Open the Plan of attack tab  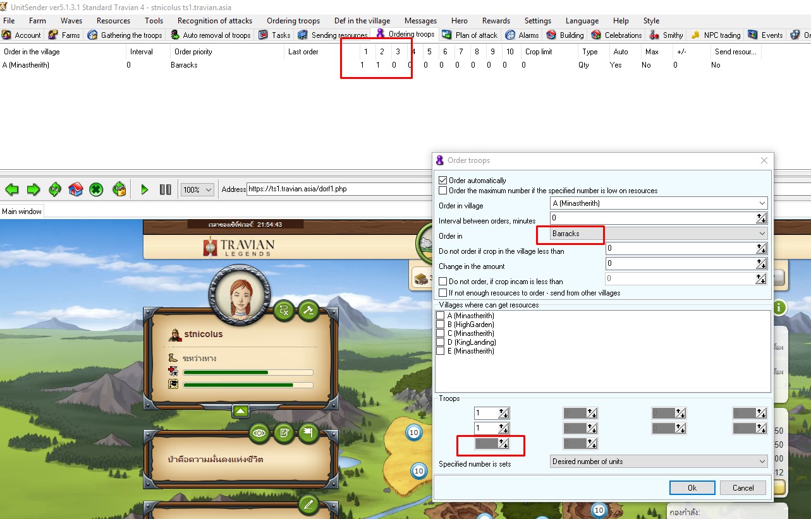point(470,35)
